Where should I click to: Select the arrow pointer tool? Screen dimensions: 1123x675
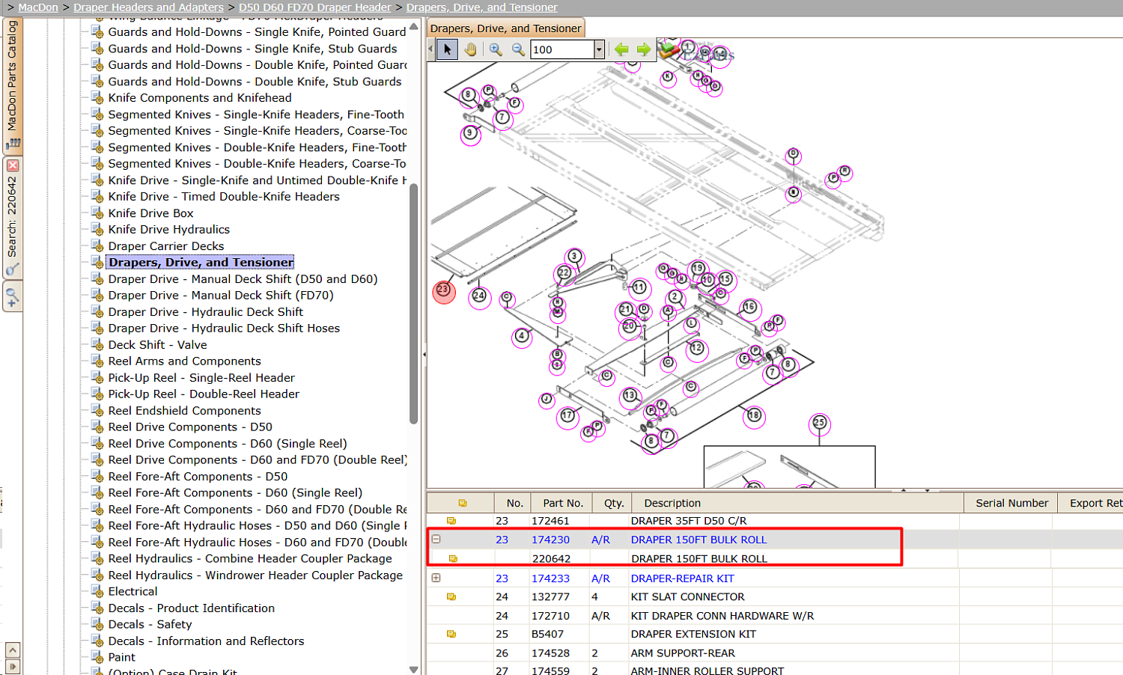[447, 49]
